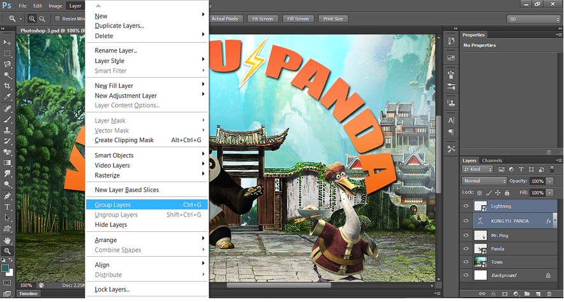Select the Brush tool

[x=7, y=119]
